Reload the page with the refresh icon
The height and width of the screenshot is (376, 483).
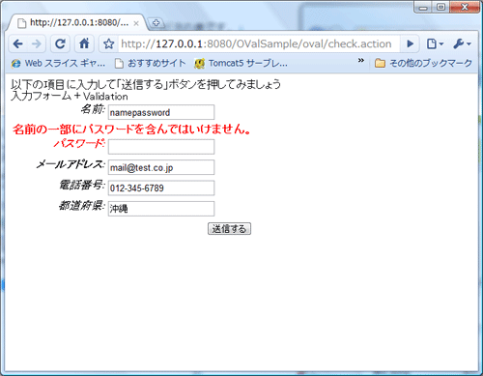[x=60, y=43]
